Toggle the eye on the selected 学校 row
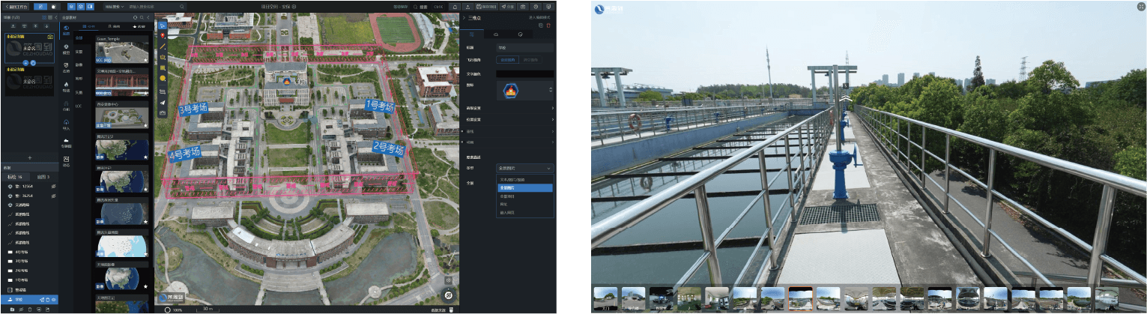The width and height of the screenshot is (1147, 314). point(52,299)
